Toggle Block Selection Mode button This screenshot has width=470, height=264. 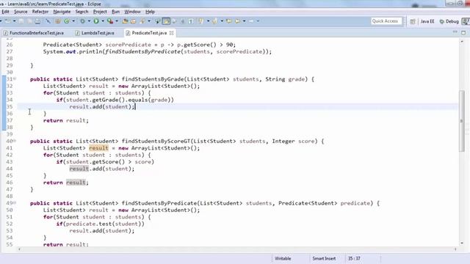click(x=183, y=21)
